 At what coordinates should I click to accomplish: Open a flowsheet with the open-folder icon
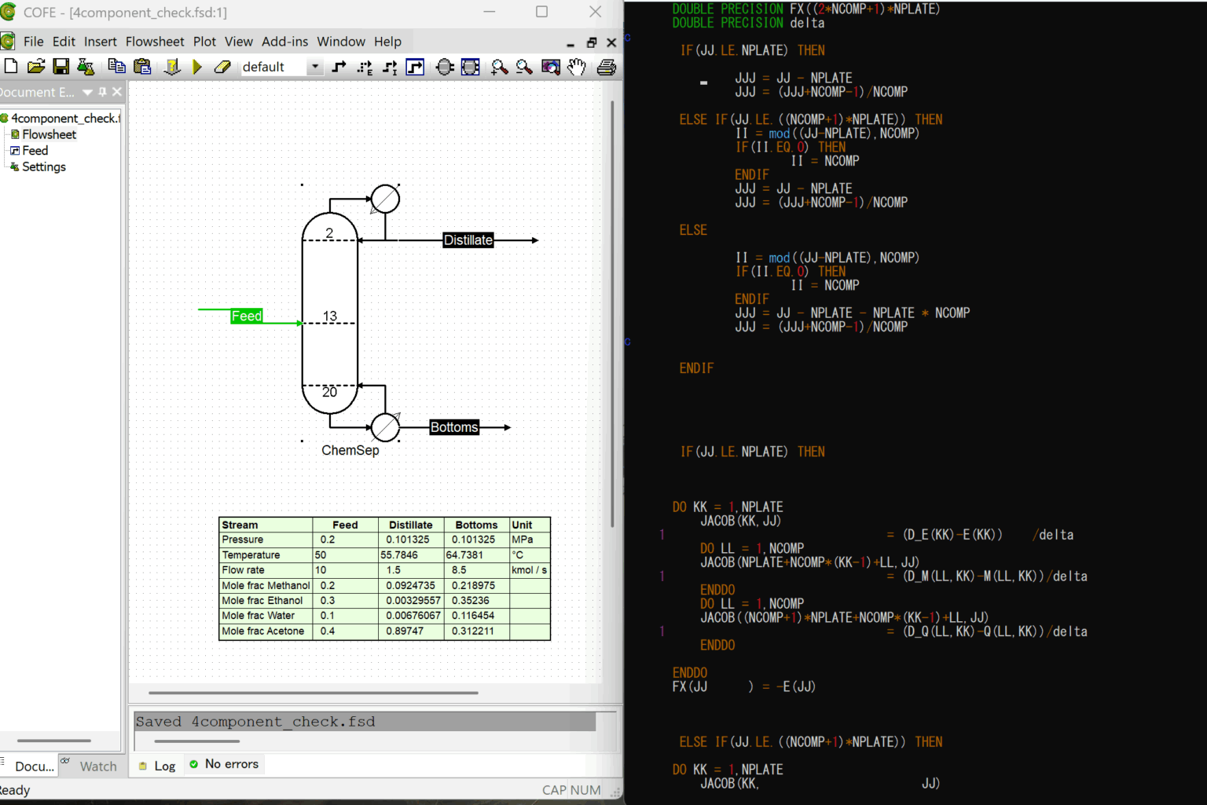(x=36, y=68)
